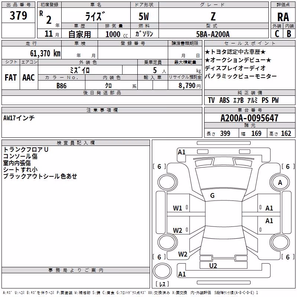Click registration month 11
This screenshot has height=297, width=297.
(49, 34)
